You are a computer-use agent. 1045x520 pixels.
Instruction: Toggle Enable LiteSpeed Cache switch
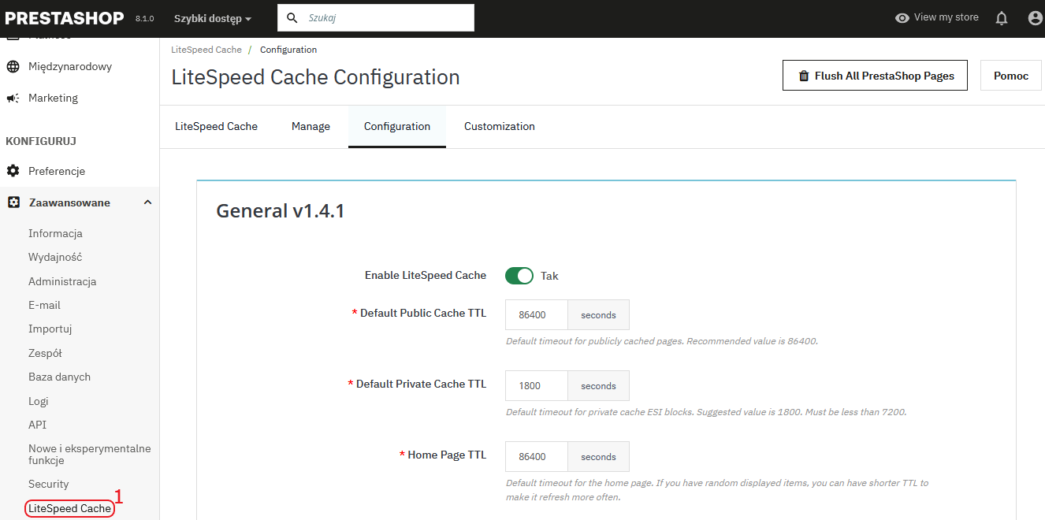[x=519, y=276]
